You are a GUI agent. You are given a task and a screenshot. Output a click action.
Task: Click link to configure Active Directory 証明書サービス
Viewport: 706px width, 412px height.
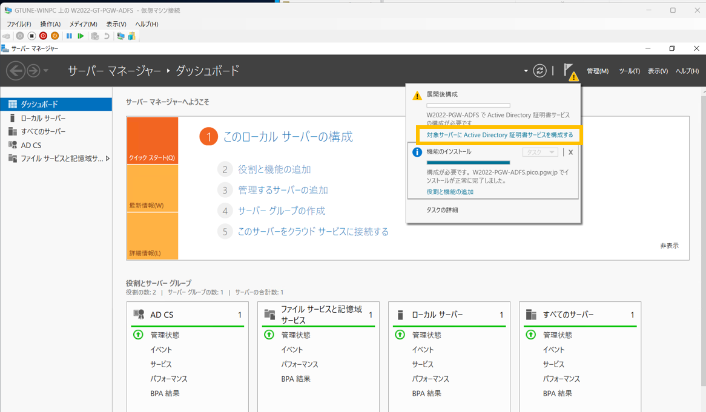point(500,135)
